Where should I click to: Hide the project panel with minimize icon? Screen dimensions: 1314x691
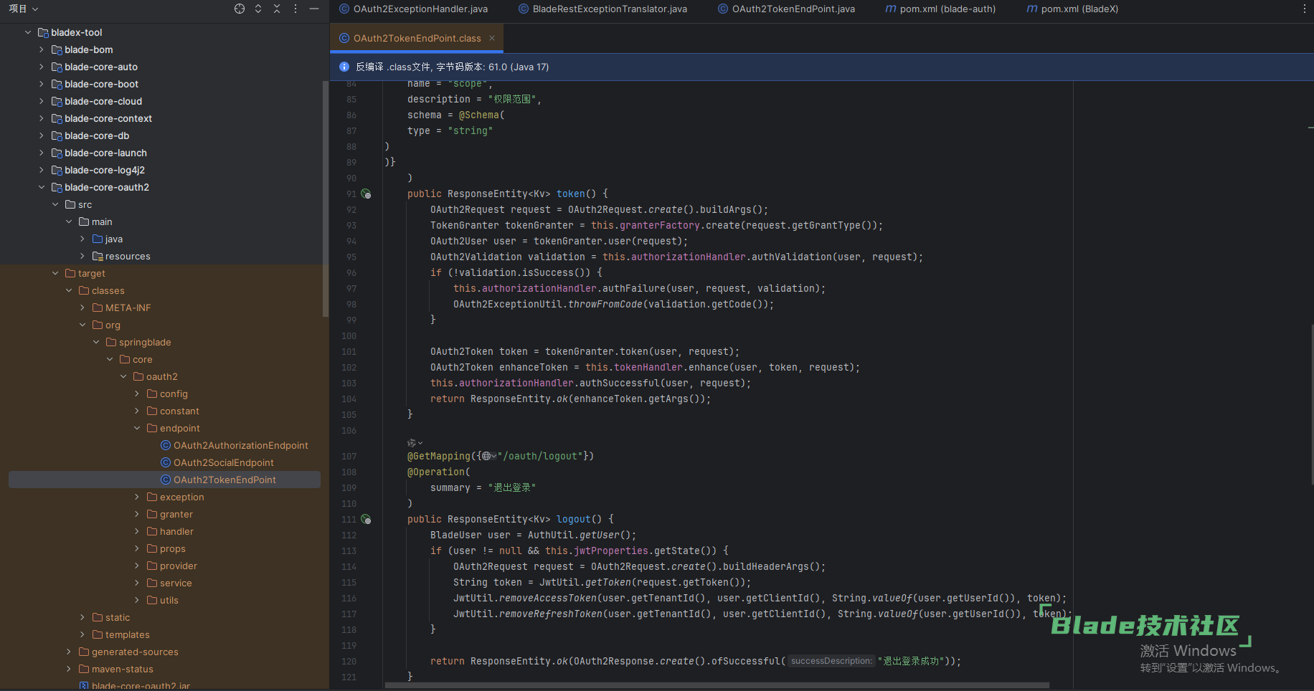coord(314,9)
